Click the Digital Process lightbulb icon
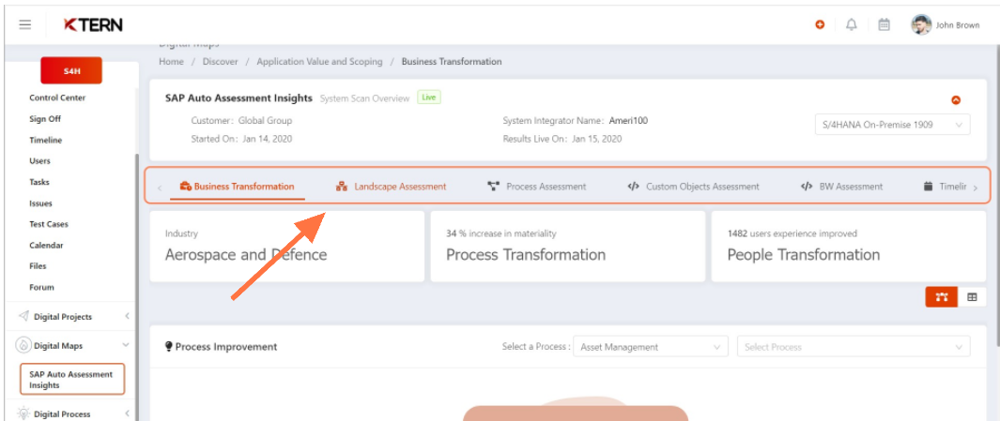The image size is (1000, 421). point(23,413)
